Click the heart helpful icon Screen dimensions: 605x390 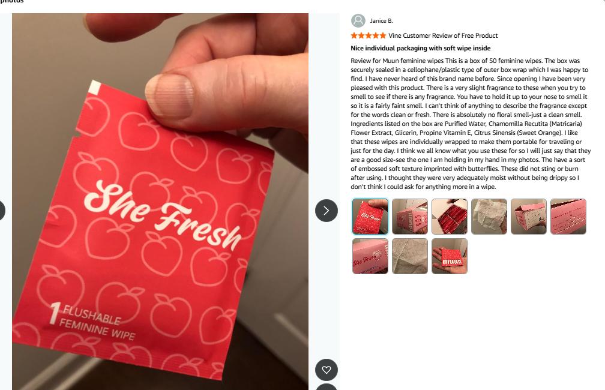(x=327, y=370)
